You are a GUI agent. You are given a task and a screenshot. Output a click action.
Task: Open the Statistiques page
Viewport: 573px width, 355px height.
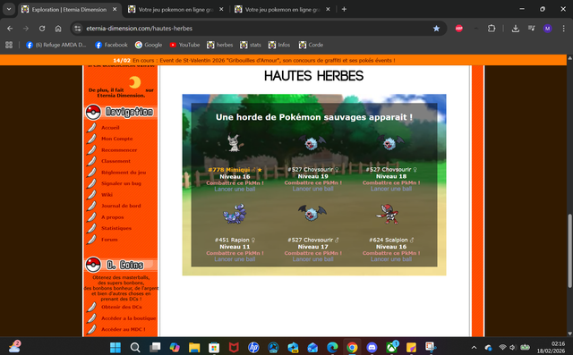pos(116,228)
